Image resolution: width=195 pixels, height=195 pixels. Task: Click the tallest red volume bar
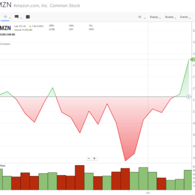coord(80,178)
